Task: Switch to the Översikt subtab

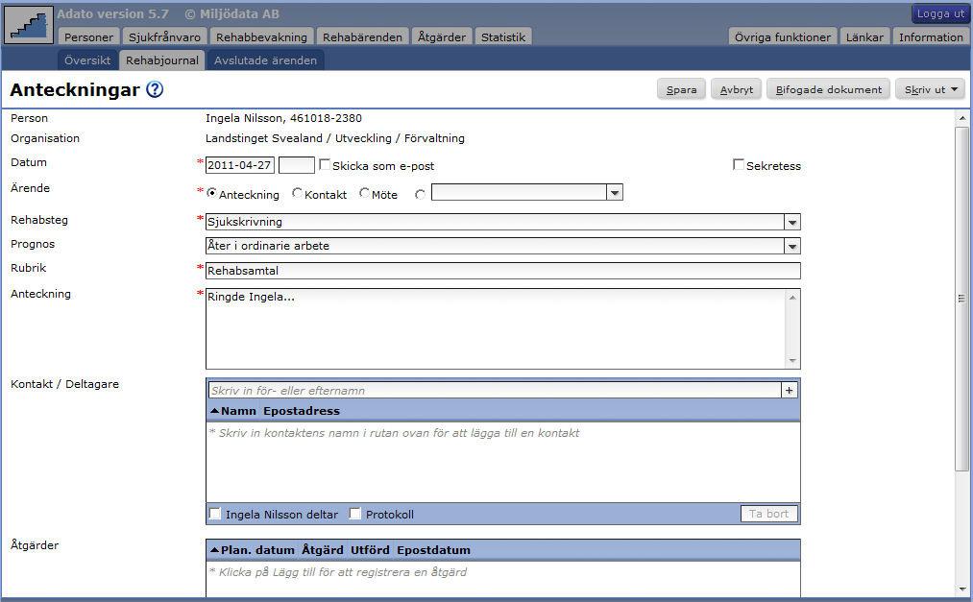Action: [86, 60]
